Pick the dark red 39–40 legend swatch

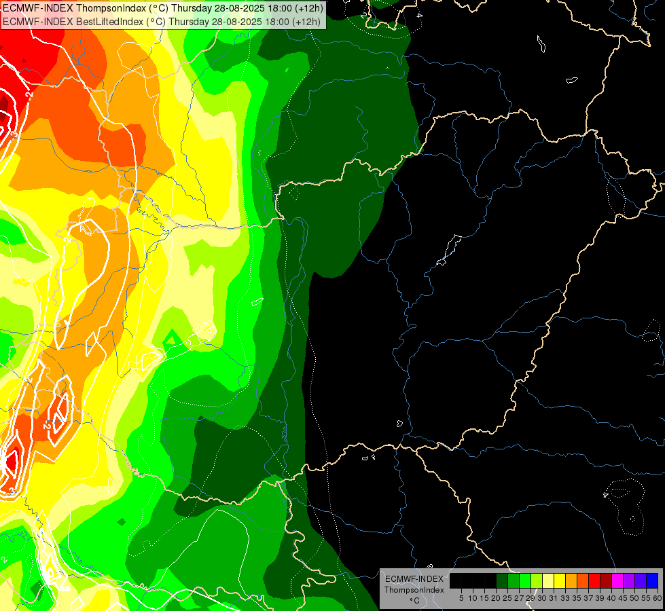click(606, 580)
